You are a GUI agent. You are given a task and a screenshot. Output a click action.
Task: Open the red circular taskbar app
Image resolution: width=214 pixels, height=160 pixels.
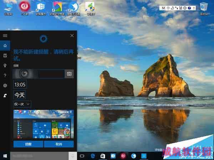pos(123,156)
